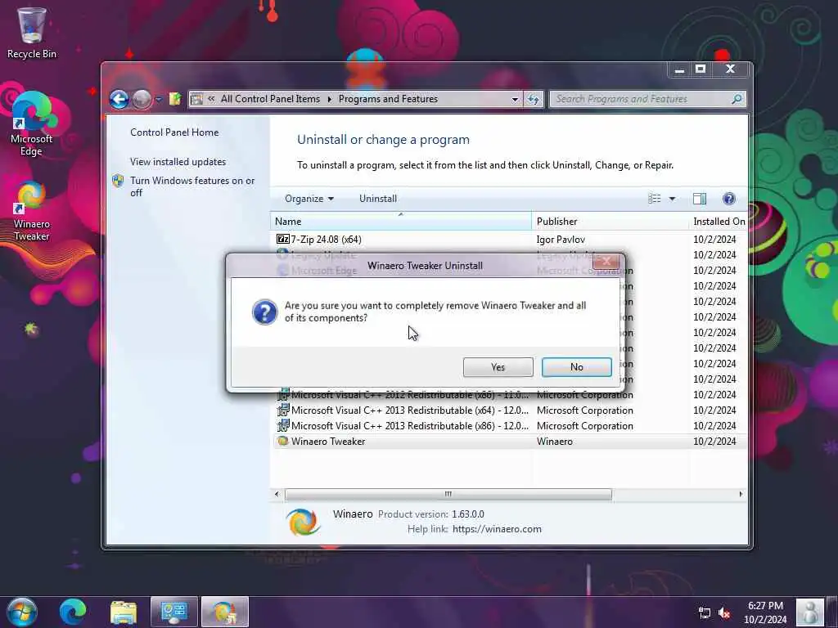Open Turn Windows features on or off
Image resolution: width=838 pixels, height=628 pixels.
[192, 186]
